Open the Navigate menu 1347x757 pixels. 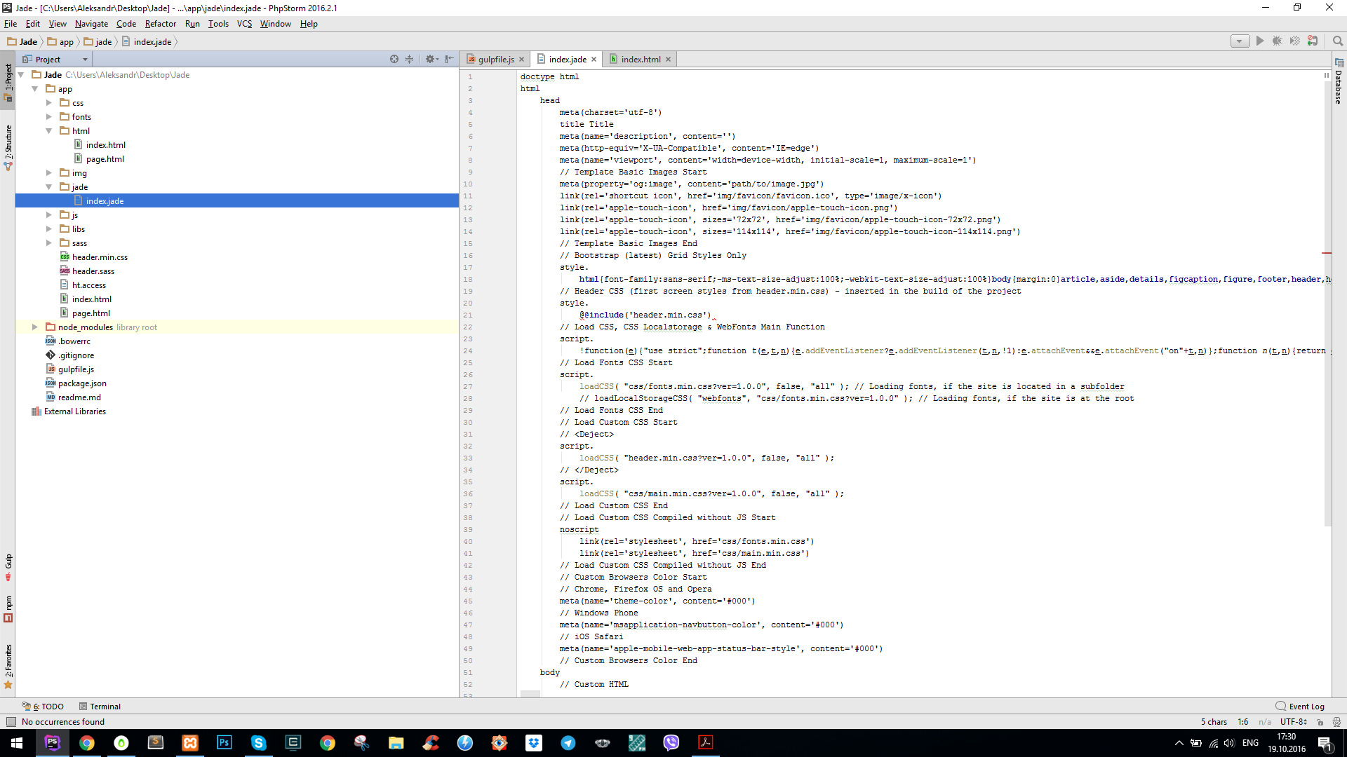pyautogui.click(x=91, y=24)
